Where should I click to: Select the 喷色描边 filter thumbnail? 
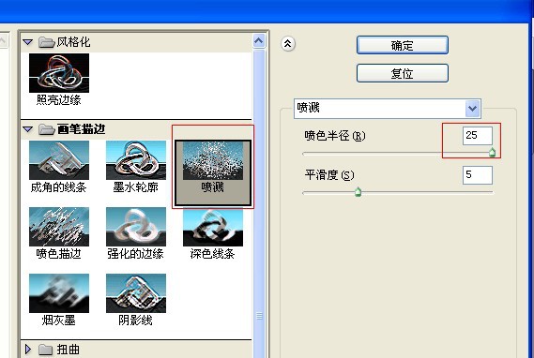coord(59,227)
